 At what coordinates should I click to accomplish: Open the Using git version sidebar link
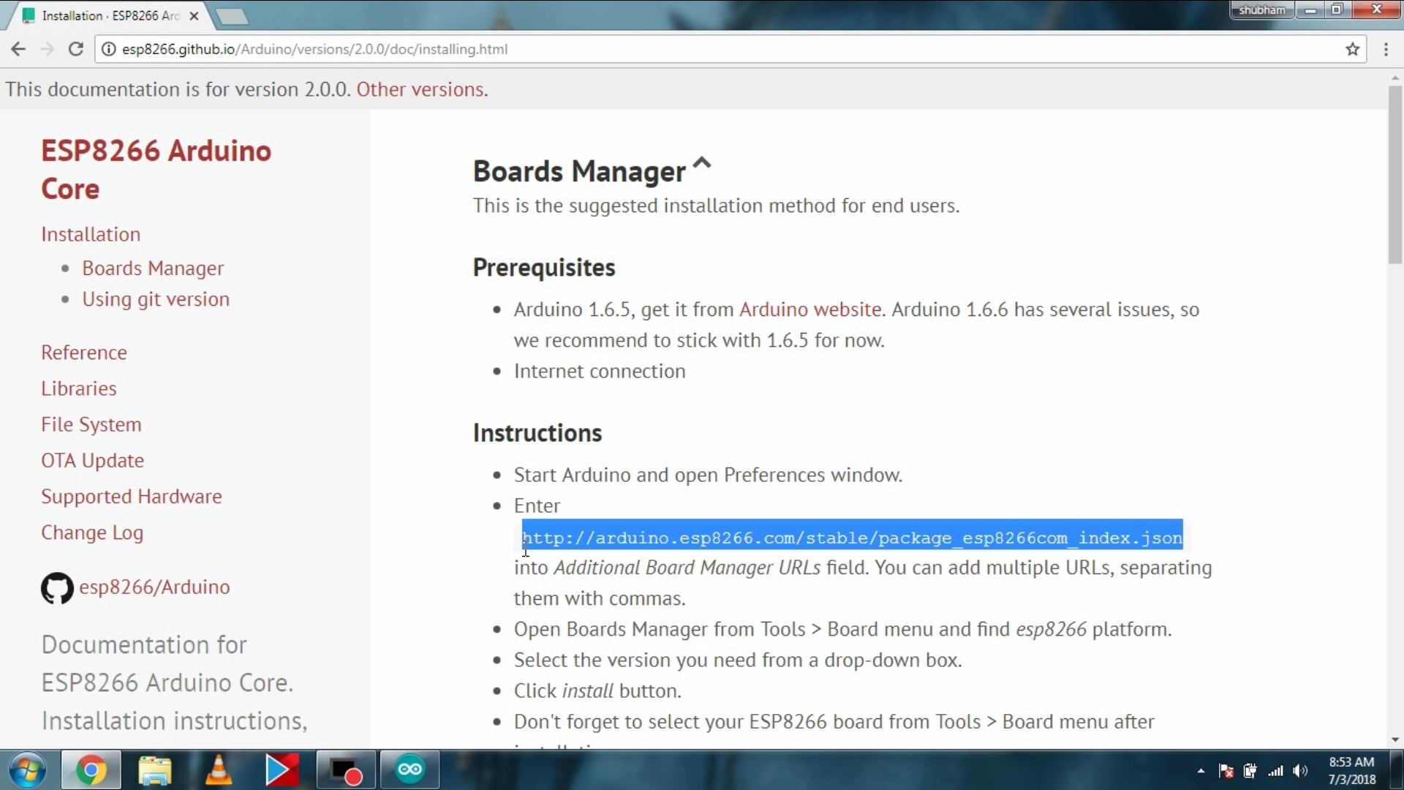[x=155, y=299]
